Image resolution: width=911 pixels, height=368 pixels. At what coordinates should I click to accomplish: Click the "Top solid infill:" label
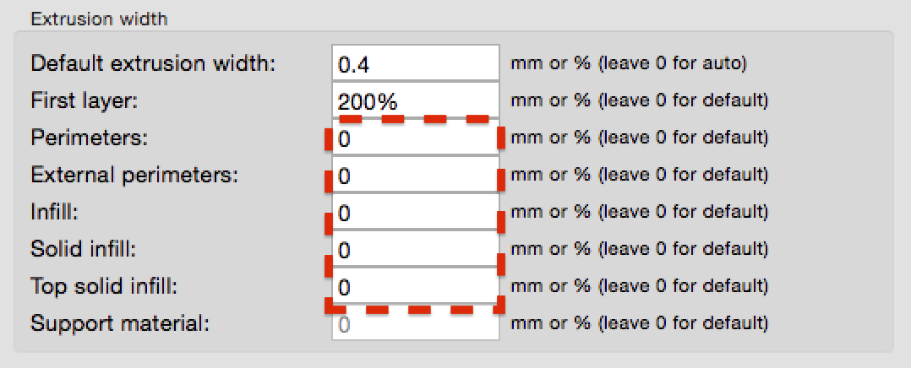pyautogui.click(x=104, y=287)
